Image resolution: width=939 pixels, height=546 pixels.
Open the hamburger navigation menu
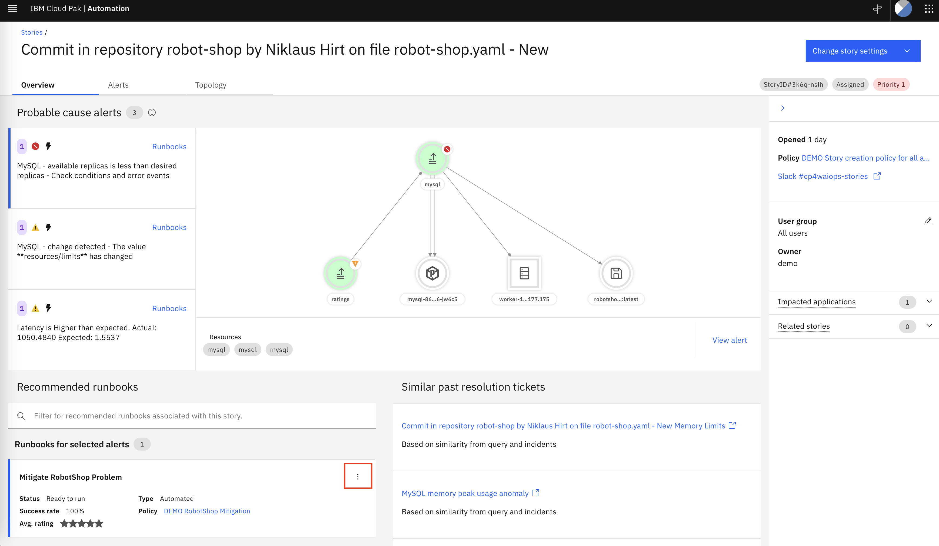pyautogui.click(x=12, y=9)
